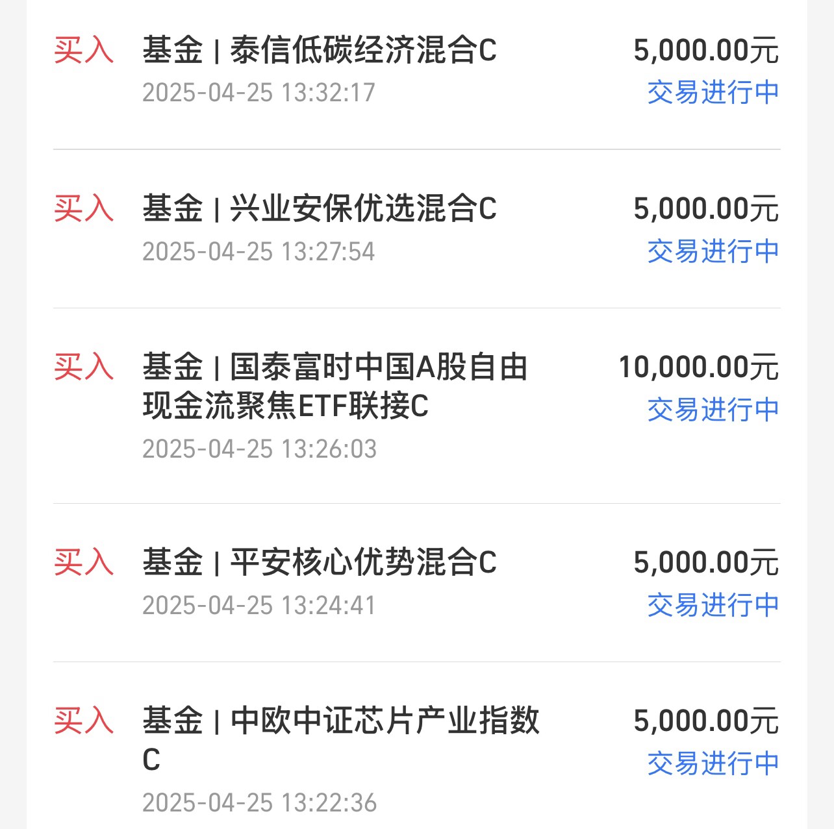Tap timestamp 2025-04-25 13:27:54
Screen dimensions: 834x829
point(259,252)
